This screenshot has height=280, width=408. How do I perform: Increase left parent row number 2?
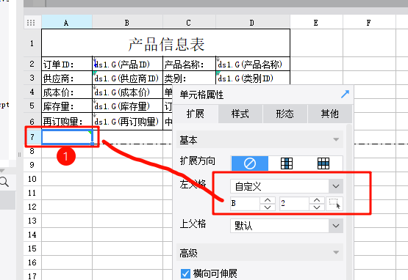click(317, 200)
